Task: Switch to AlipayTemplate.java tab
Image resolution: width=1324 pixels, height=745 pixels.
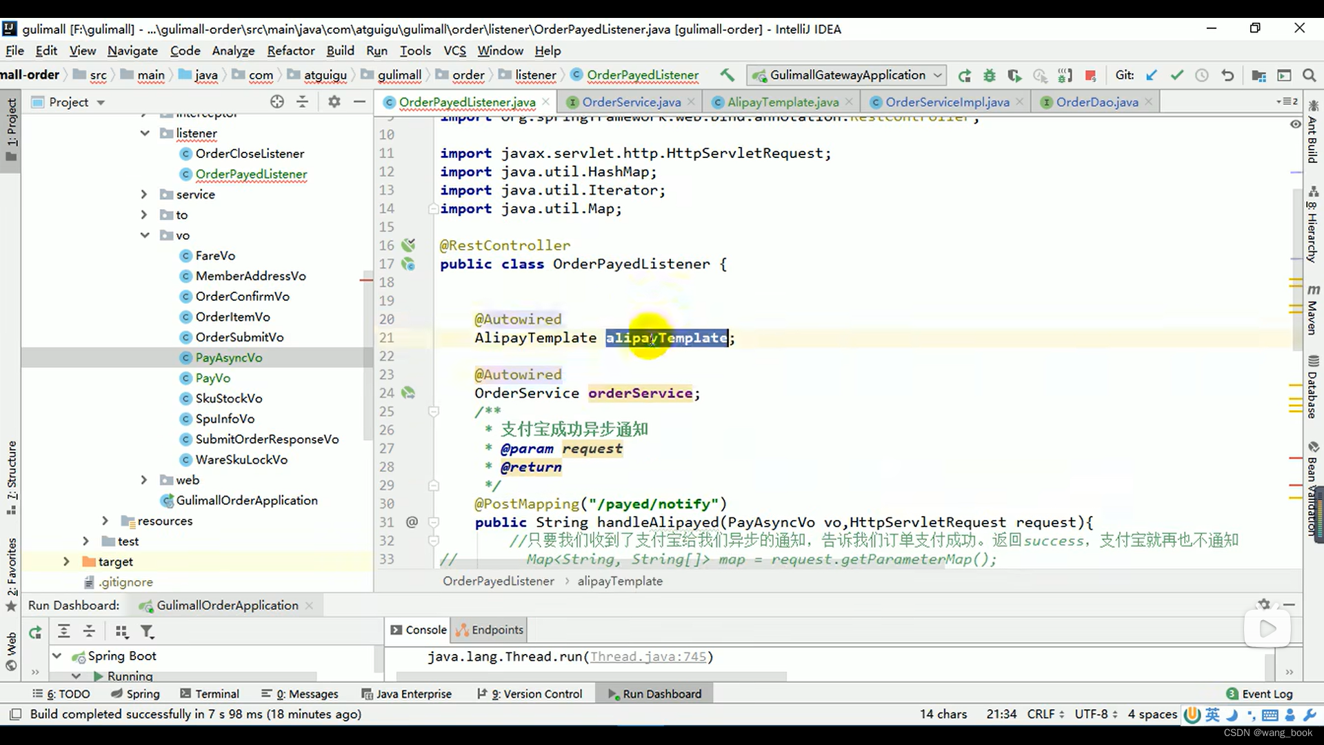Action: click(x=783, y=102)
